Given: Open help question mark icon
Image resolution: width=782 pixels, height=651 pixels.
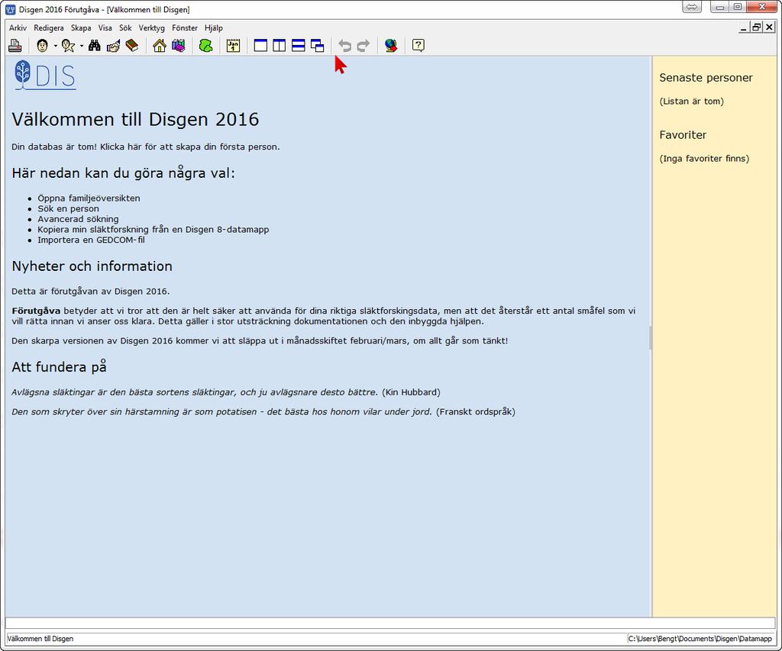Looking at the screenshot, I should (418, 46).
